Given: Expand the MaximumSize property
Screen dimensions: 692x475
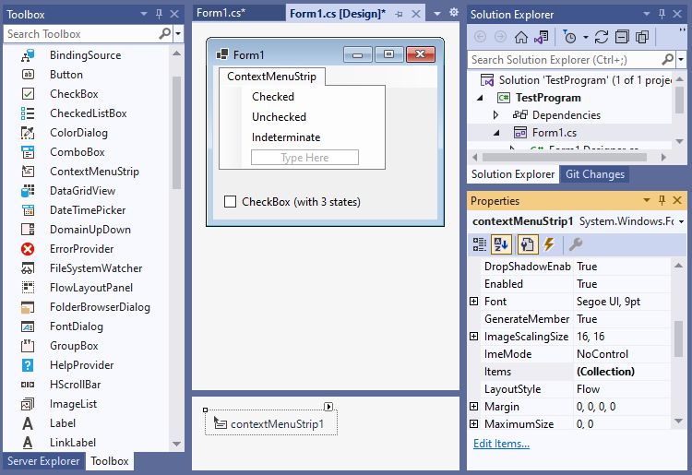Looking at the screenshot, I should point(473,424).
